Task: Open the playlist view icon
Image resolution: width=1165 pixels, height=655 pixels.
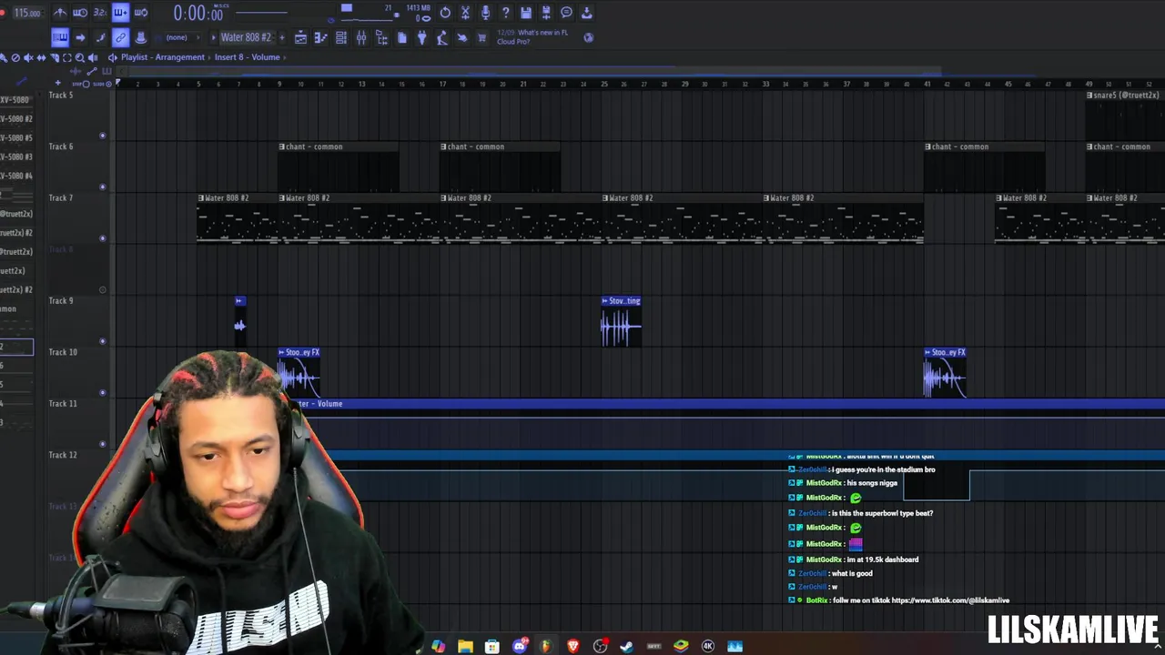Action: click(x=300, y=37)
